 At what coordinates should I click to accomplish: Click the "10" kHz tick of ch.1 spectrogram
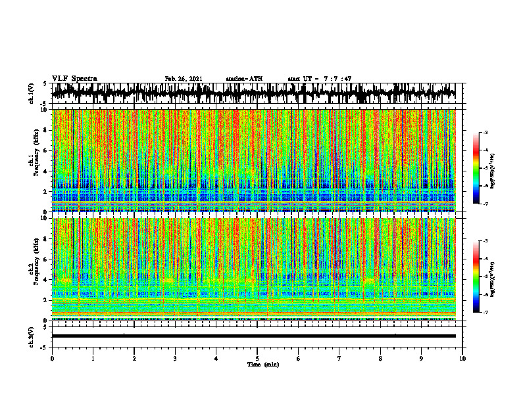(45, 110)
